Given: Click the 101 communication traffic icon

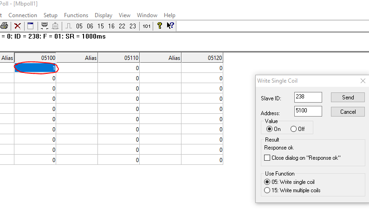Looking at the screenshot, I should [x=146, y=26].
